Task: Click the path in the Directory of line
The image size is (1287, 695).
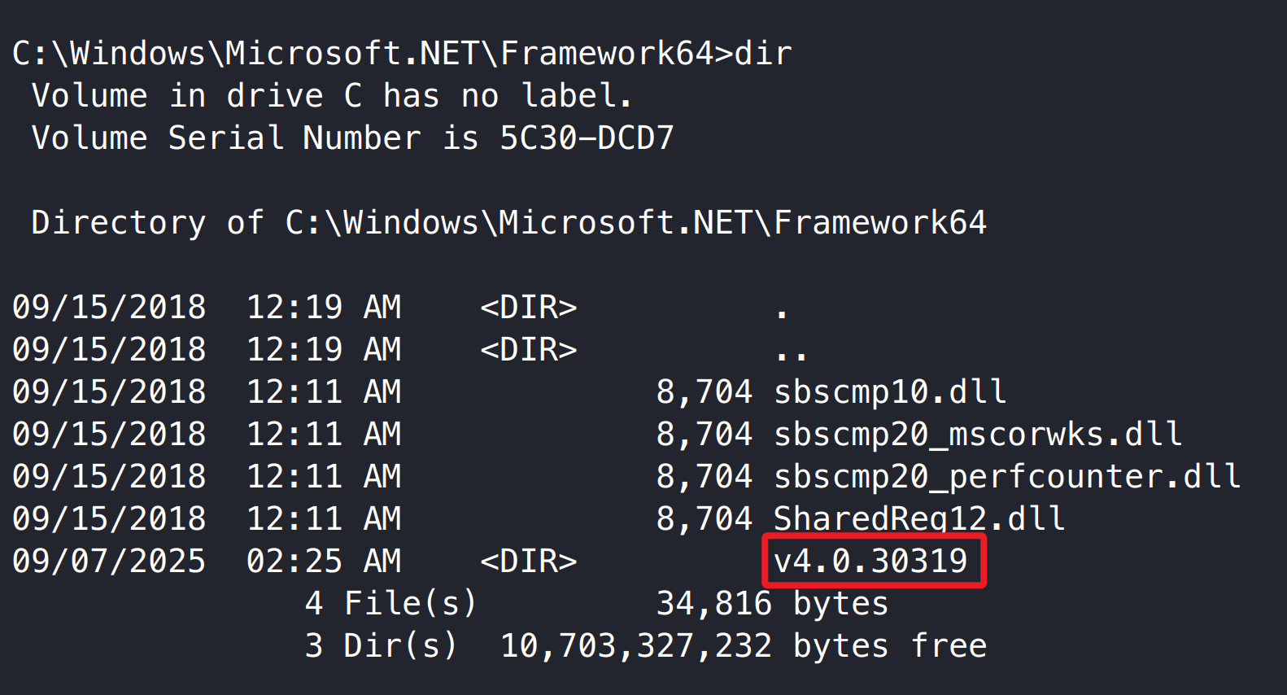Action: coord(635,223)
